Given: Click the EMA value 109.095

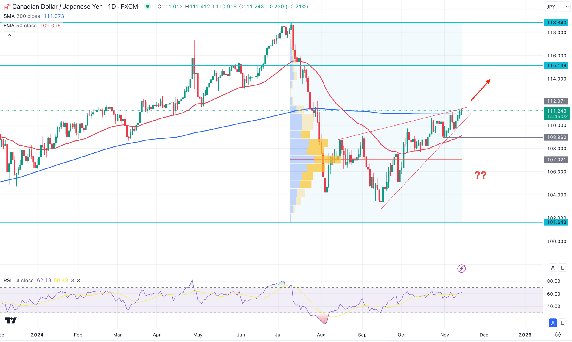Looking at the screenshot, I should [x=50, y=26].
